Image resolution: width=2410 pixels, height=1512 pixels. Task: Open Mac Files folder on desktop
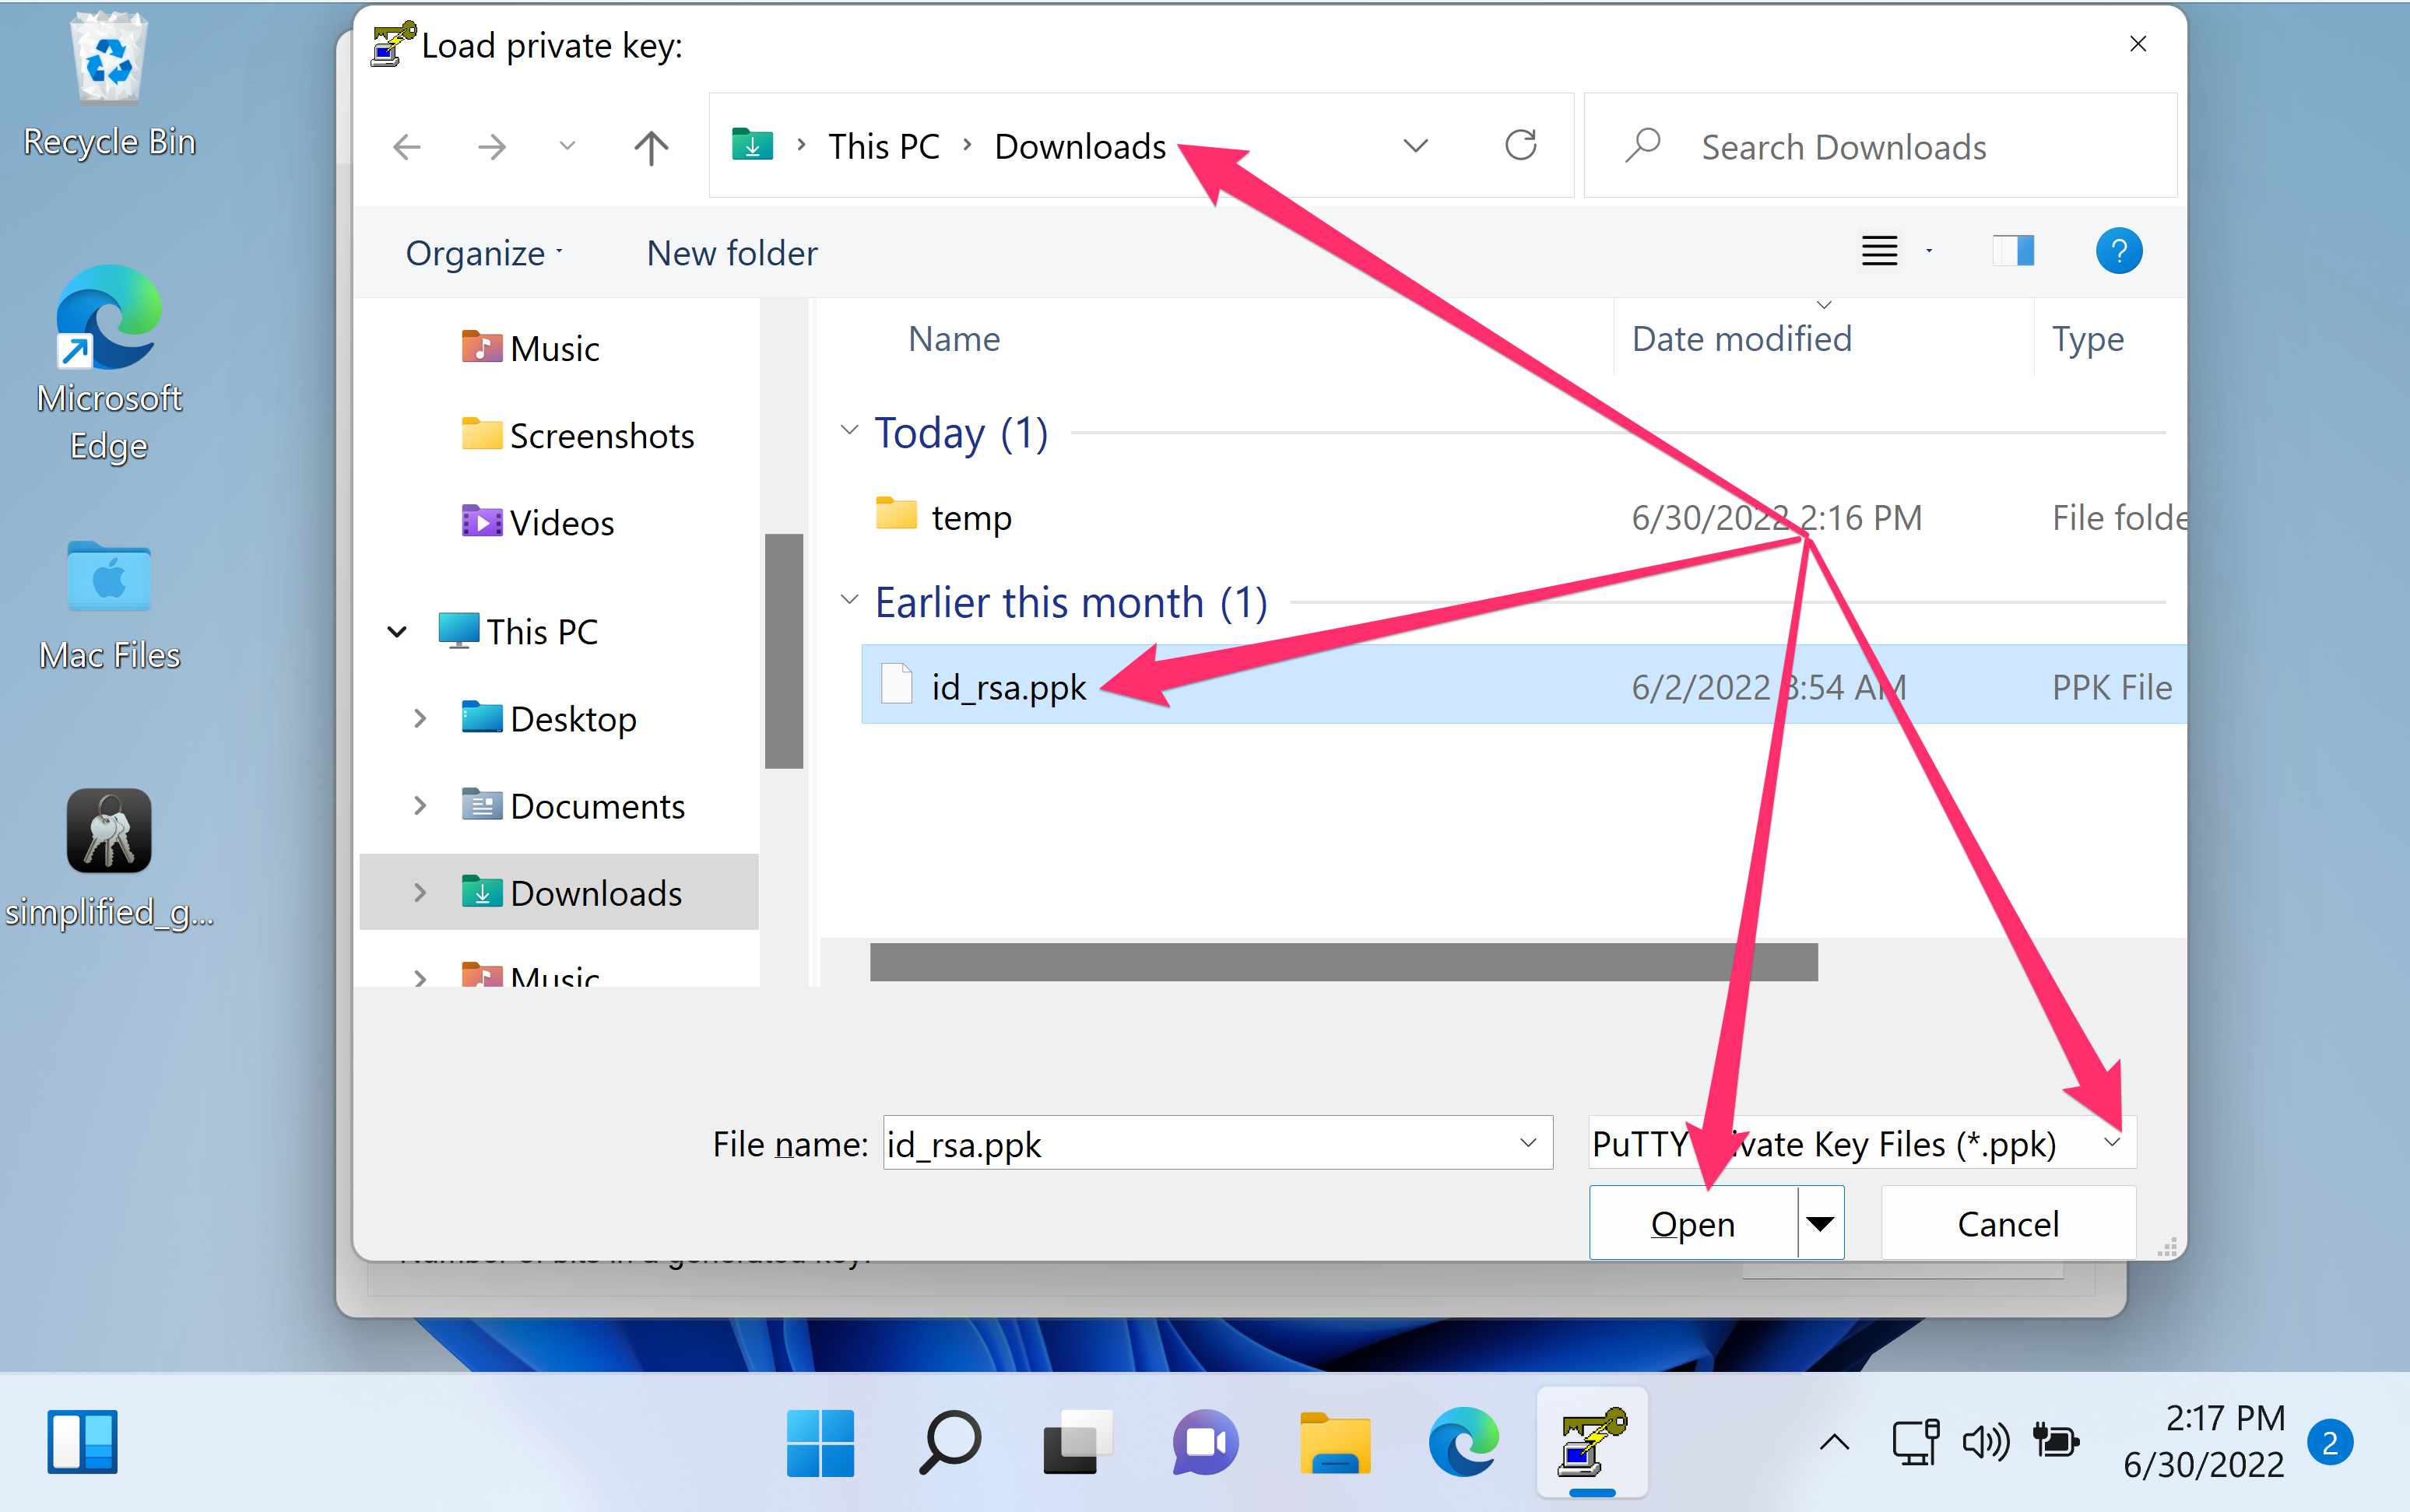point(109,605)
